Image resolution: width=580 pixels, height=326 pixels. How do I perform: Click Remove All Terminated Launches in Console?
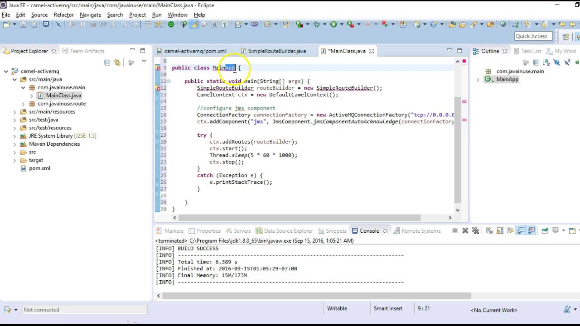[x=475, y=231]
